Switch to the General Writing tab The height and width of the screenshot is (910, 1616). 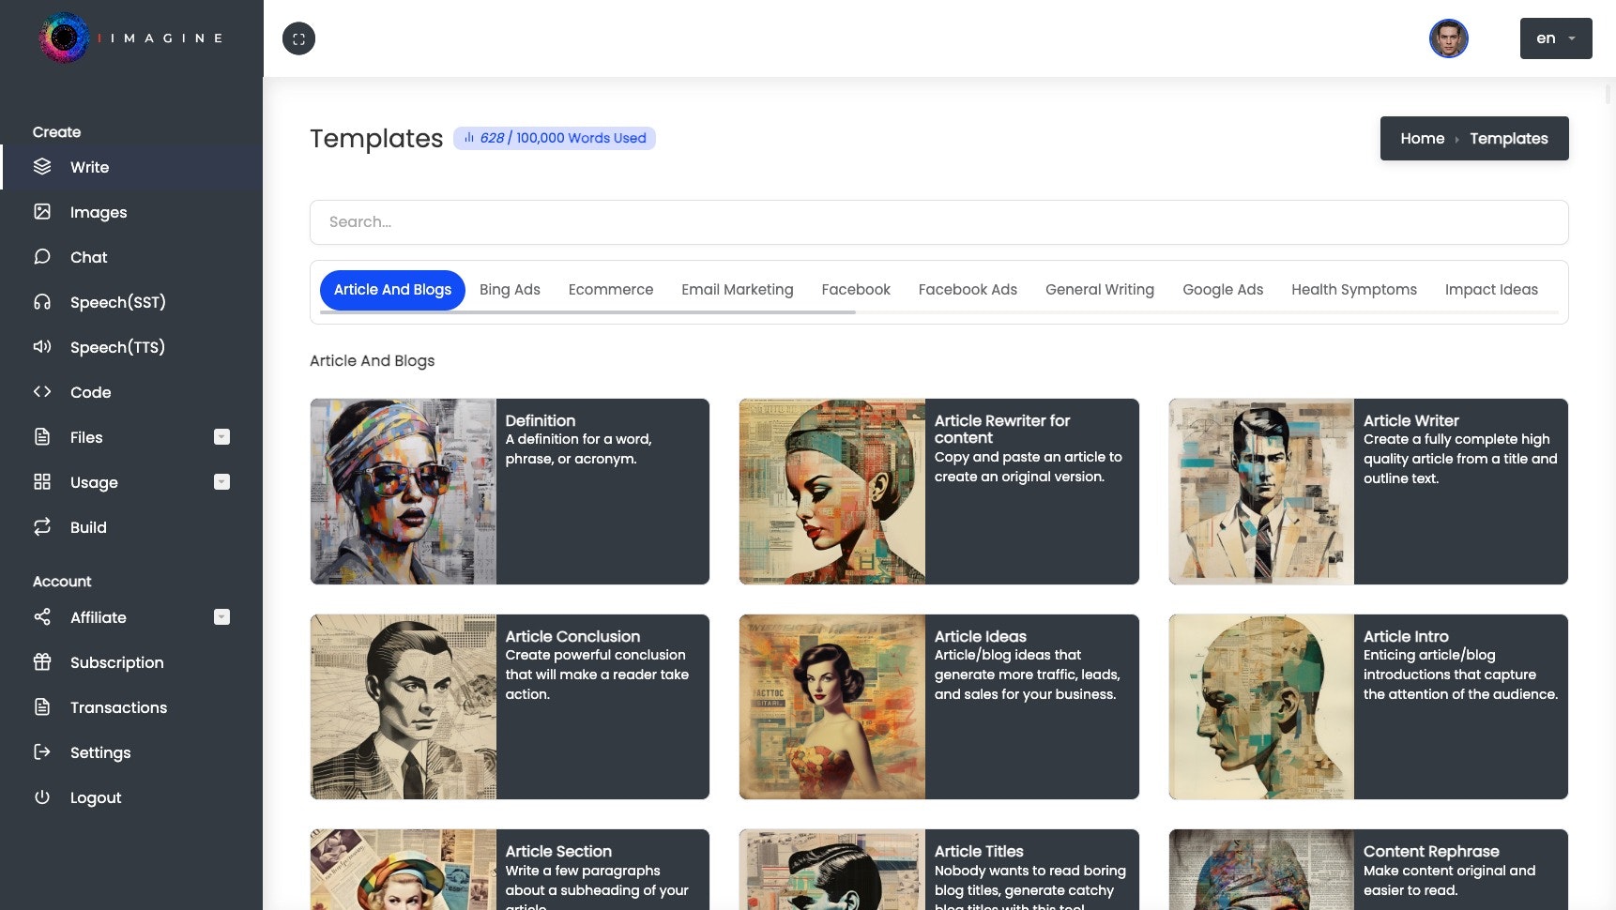[x=1100, y=290]
